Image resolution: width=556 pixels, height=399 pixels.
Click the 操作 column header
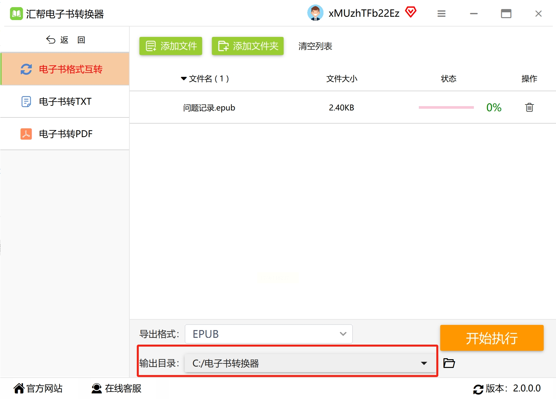[x=529, y=79]
